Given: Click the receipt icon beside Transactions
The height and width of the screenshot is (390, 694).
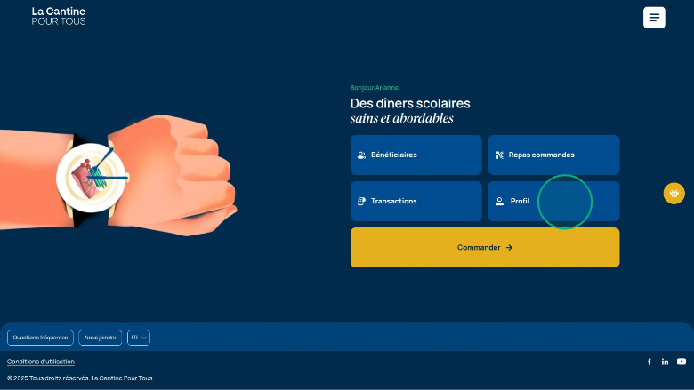Looking at the screenshot, I should 361,202.
